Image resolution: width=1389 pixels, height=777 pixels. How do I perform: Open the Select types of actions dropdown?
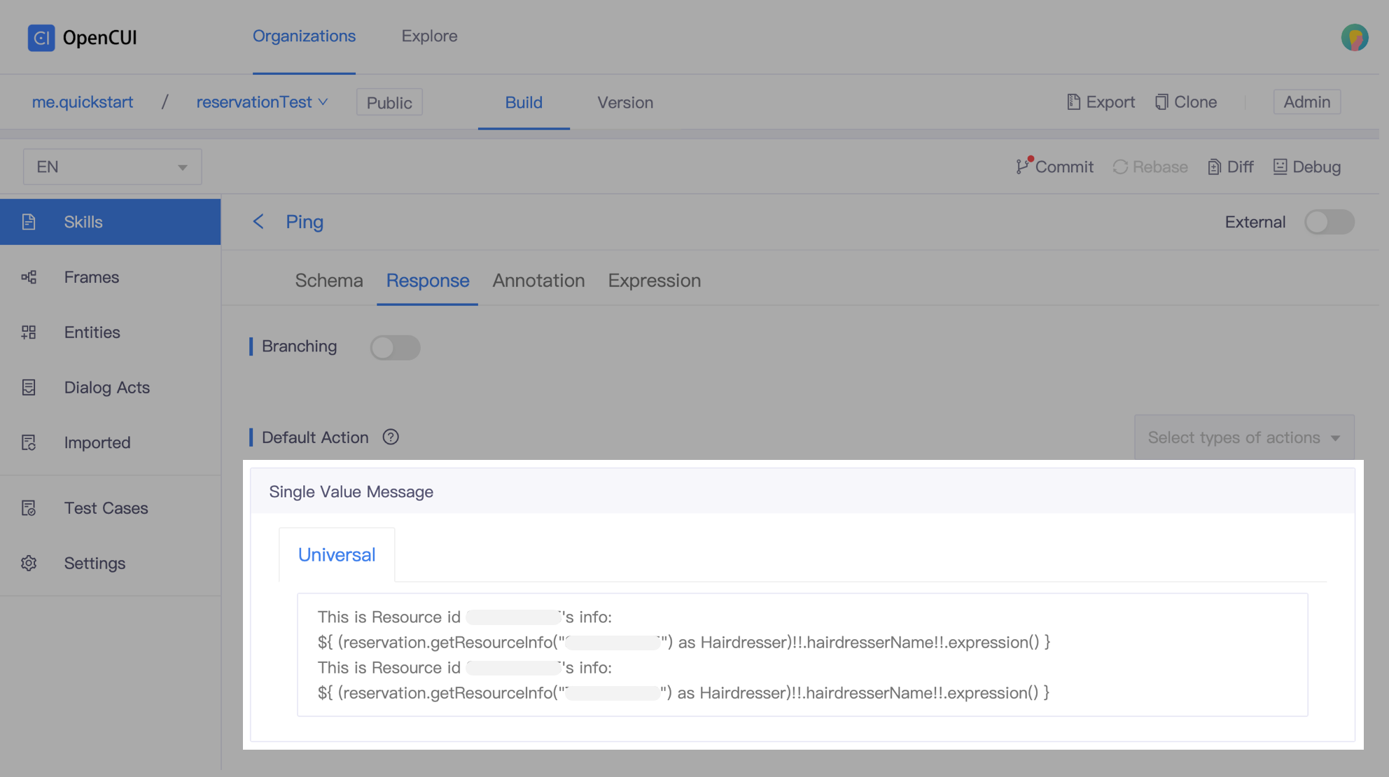pos(1243,437)
